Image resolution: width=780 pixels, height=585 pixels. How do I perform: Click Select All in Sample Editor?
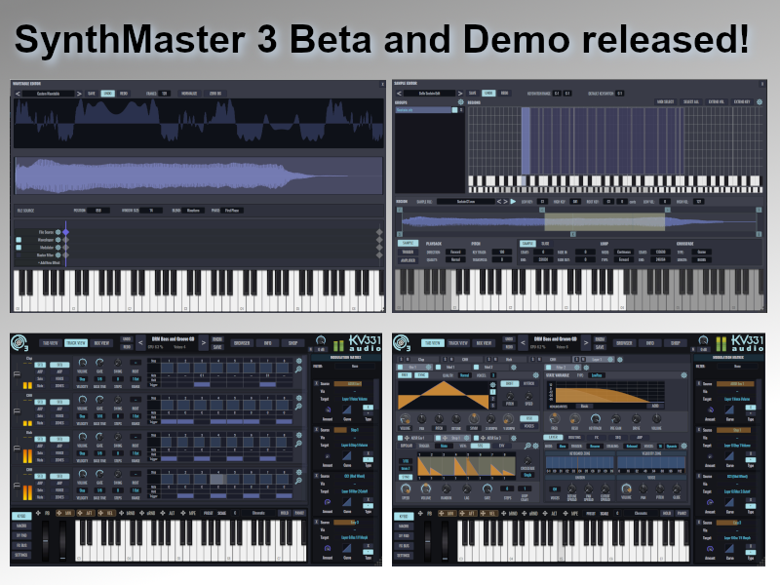691,102
